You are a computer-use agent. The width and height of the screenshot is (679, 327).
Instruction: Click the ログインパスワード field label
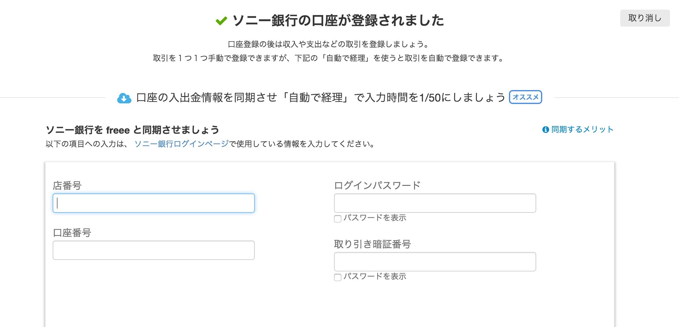tap(377, 185)
